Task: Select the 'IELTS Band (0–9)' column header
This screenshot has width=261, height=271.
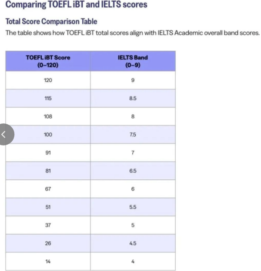Action: pos(133,61)
